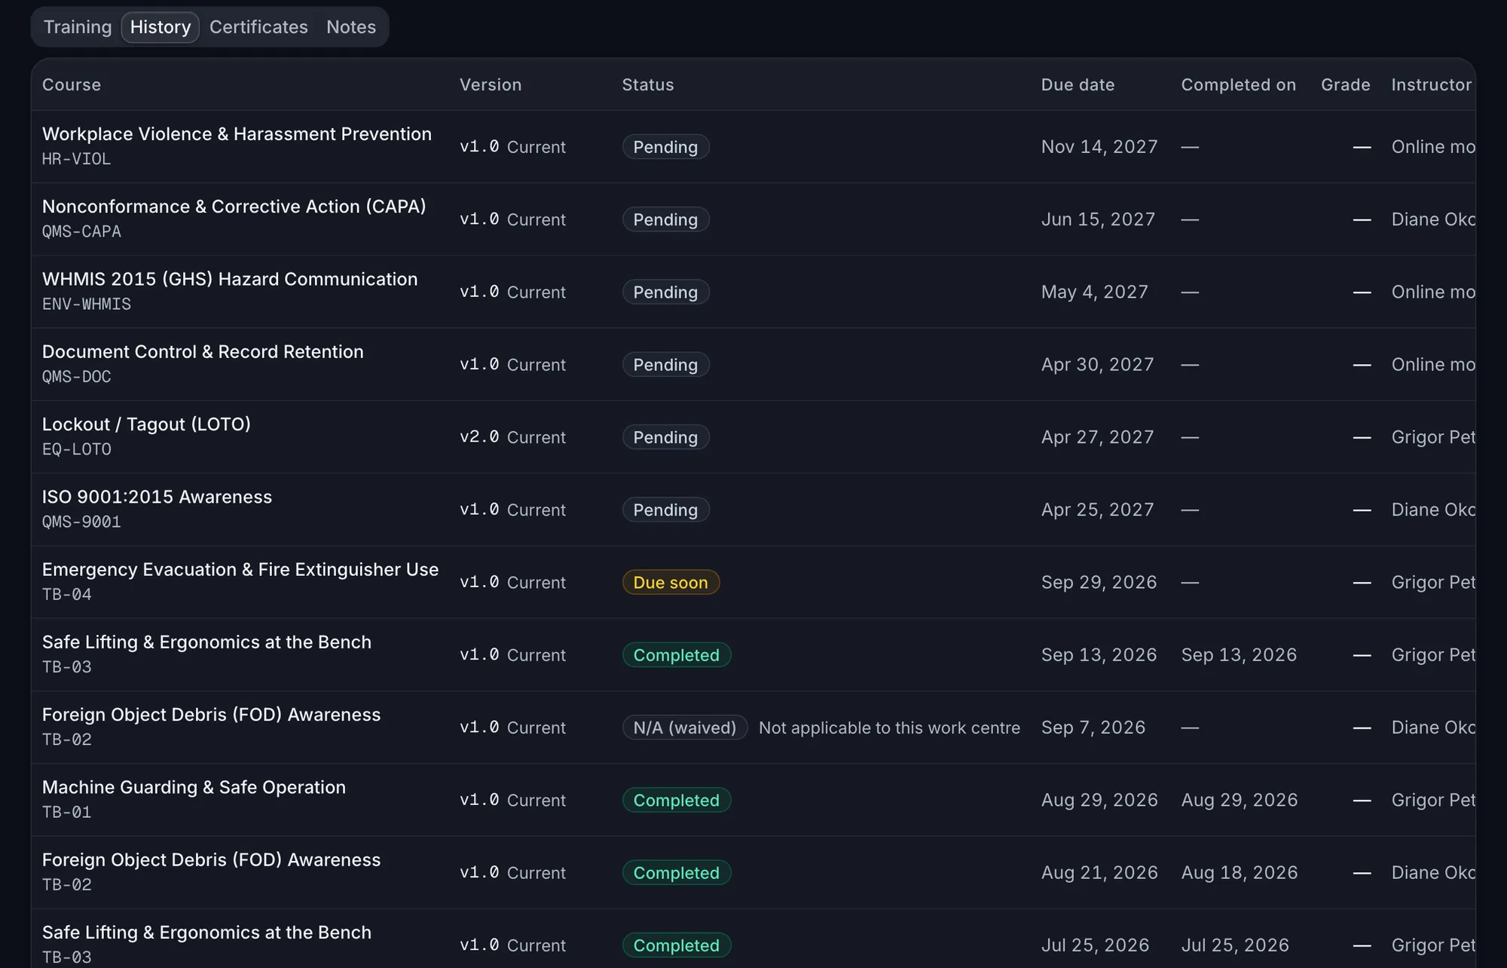Open the Notes tab
The image size is (1507, 968).
tap(351, 27)
